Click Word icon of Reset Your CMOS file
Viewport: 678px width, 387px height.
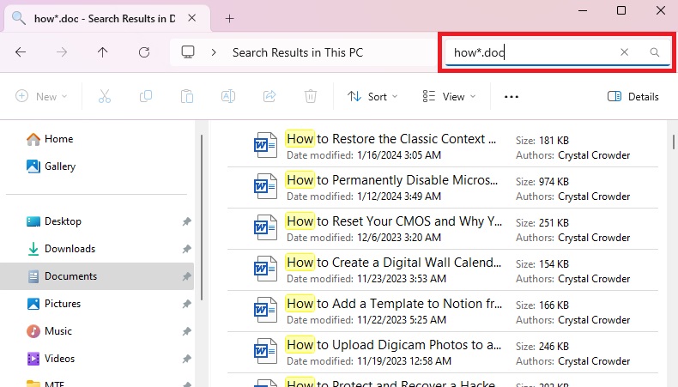[x=265, y=227]
